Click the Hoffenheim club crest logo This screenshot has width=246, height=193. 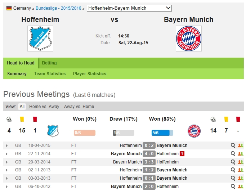coord(40,39)
